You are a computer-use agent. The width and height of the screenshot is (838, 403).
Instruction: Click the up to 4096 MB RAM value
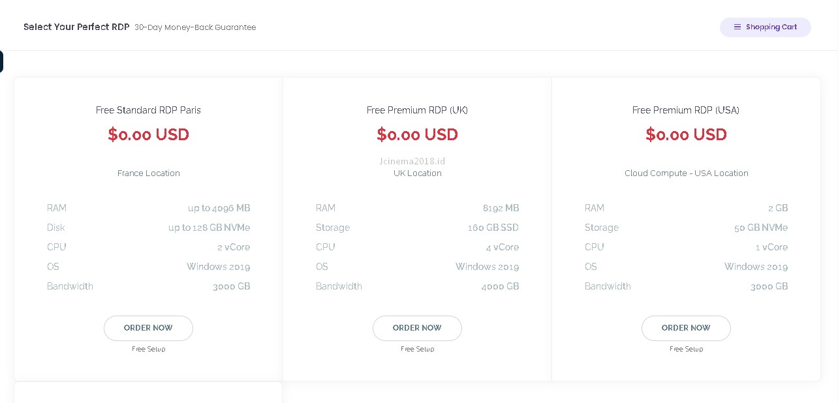point(219,208)
